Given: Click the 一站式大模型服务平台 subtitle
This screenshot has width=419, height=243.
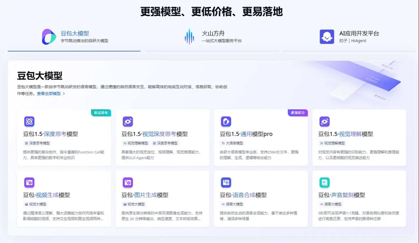Looking at the screenshot, I should point(222,41).
